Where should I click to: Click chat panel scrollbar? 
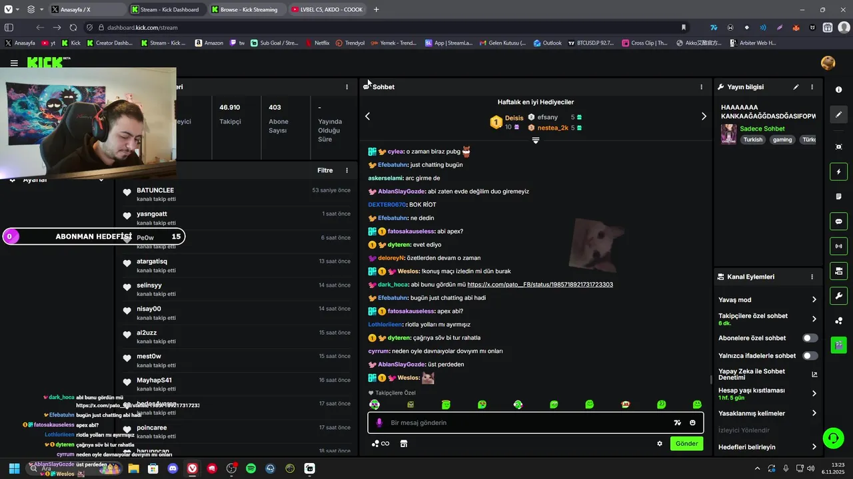(711, 379)
